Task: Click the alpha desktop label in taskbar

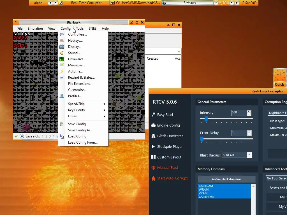Action: point(38,3)
